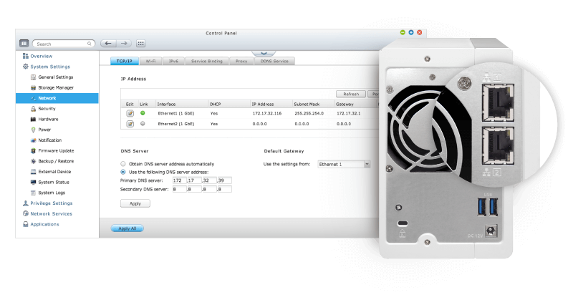
Task: Click the Apply All button
Action: tap(128, 228)
